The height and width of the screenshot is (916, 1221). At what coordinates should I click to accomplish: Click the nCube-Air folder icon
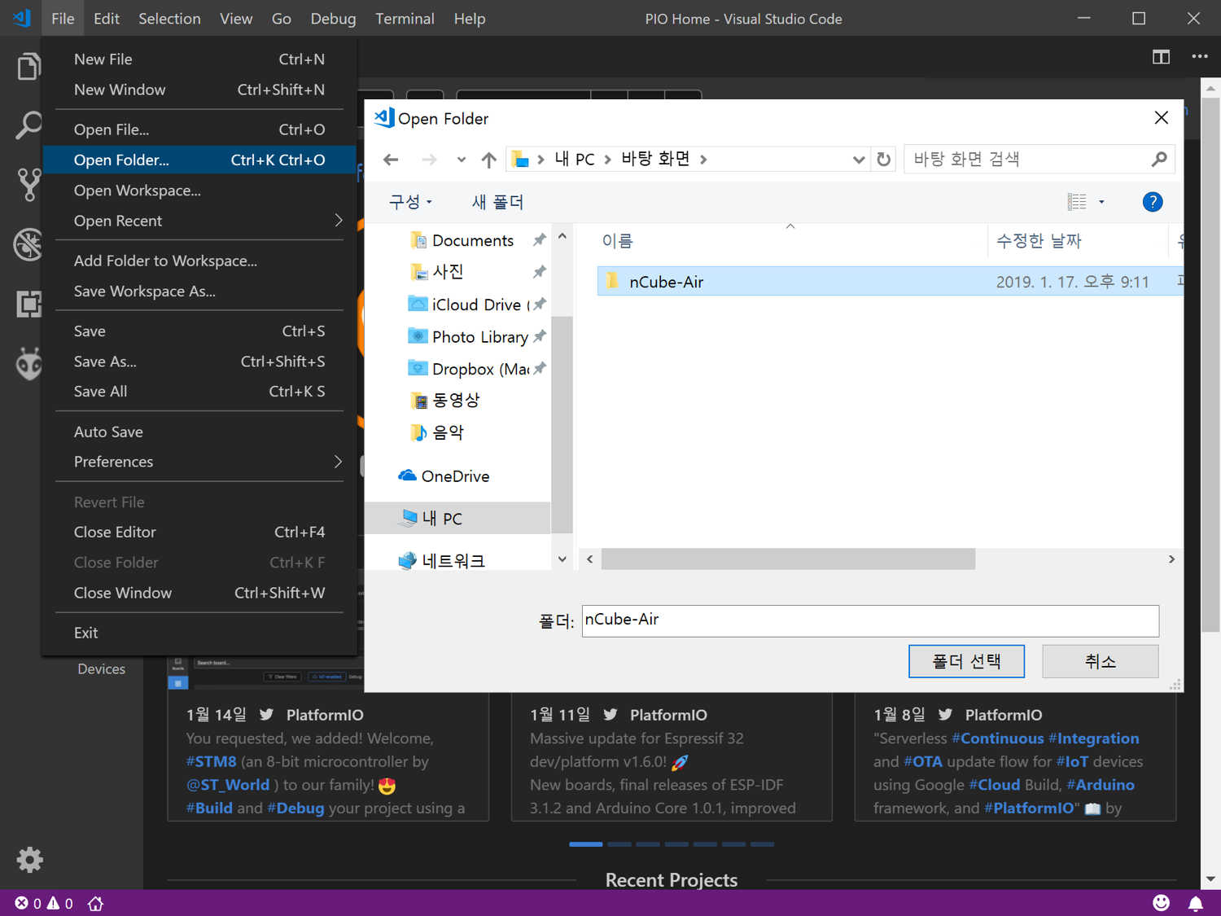click(x=612, y=282)
